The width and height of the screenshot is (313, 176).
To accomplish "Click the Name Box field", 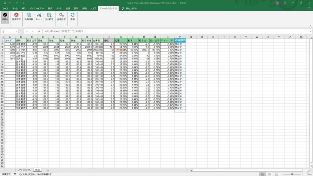I will pyautogui.click(x=8, y=31).
